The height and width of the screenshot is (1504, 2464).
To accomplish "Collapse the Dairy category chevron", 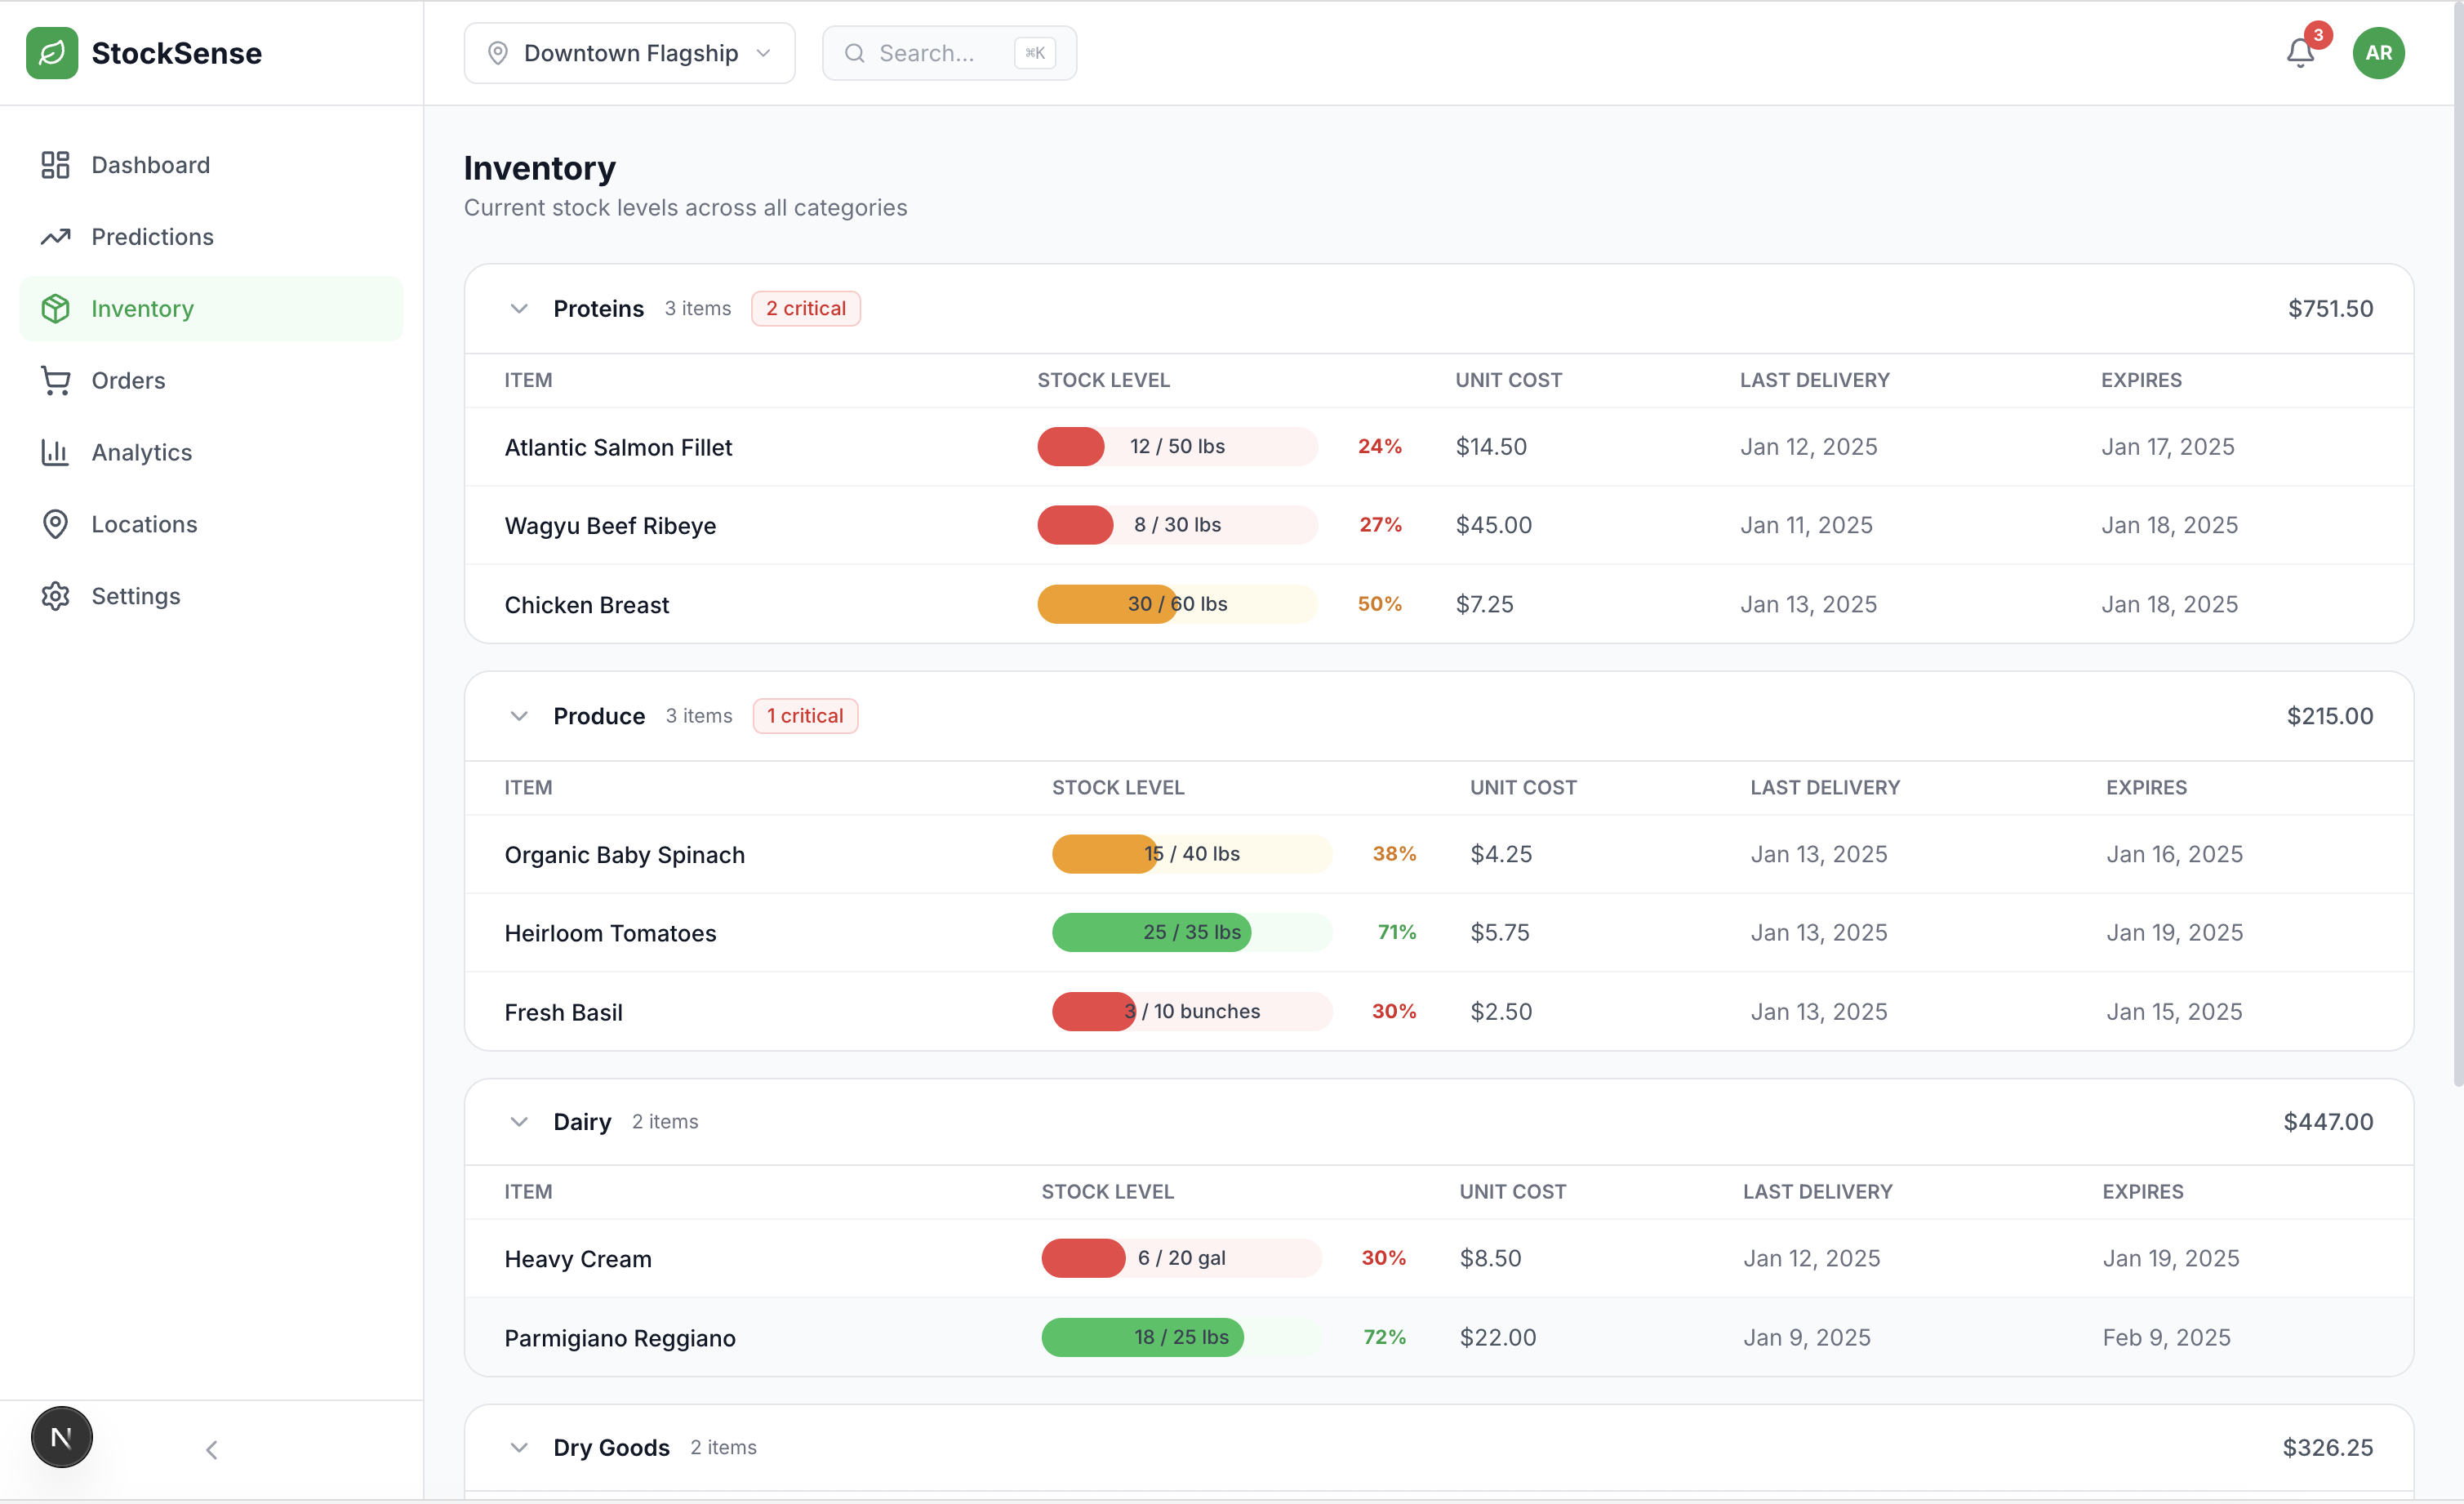I will tap(518, 1122).
